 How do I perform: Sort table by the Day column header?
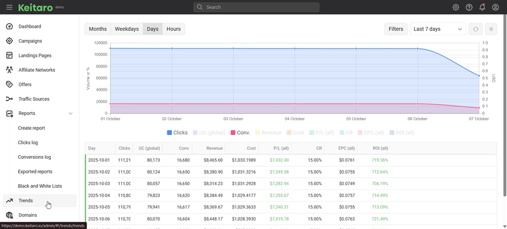point(92,148)
